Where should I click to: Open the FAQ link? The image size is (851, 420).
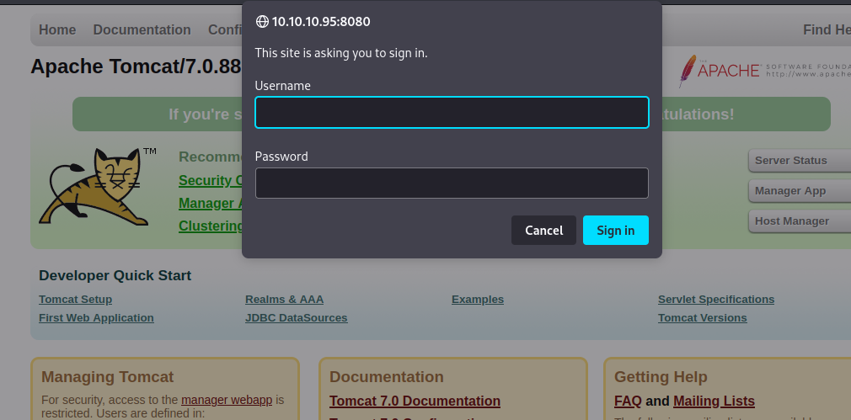(628, 401)
